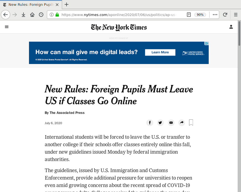Viewport: 241px width, 192px height.
Task: Open the browsing history clock icon
Action: (41, 15)
